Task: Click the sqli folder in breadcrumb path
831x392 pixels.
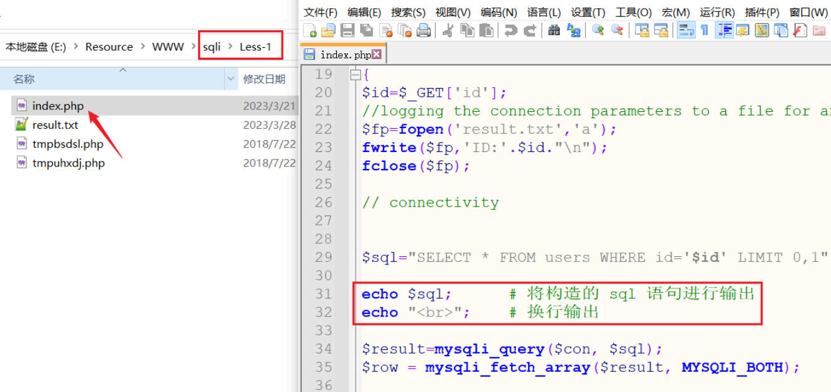Action: (212, 46)
